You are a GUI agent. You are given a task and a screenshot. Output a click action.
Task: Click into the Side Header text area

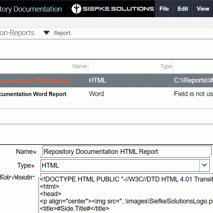126,193
